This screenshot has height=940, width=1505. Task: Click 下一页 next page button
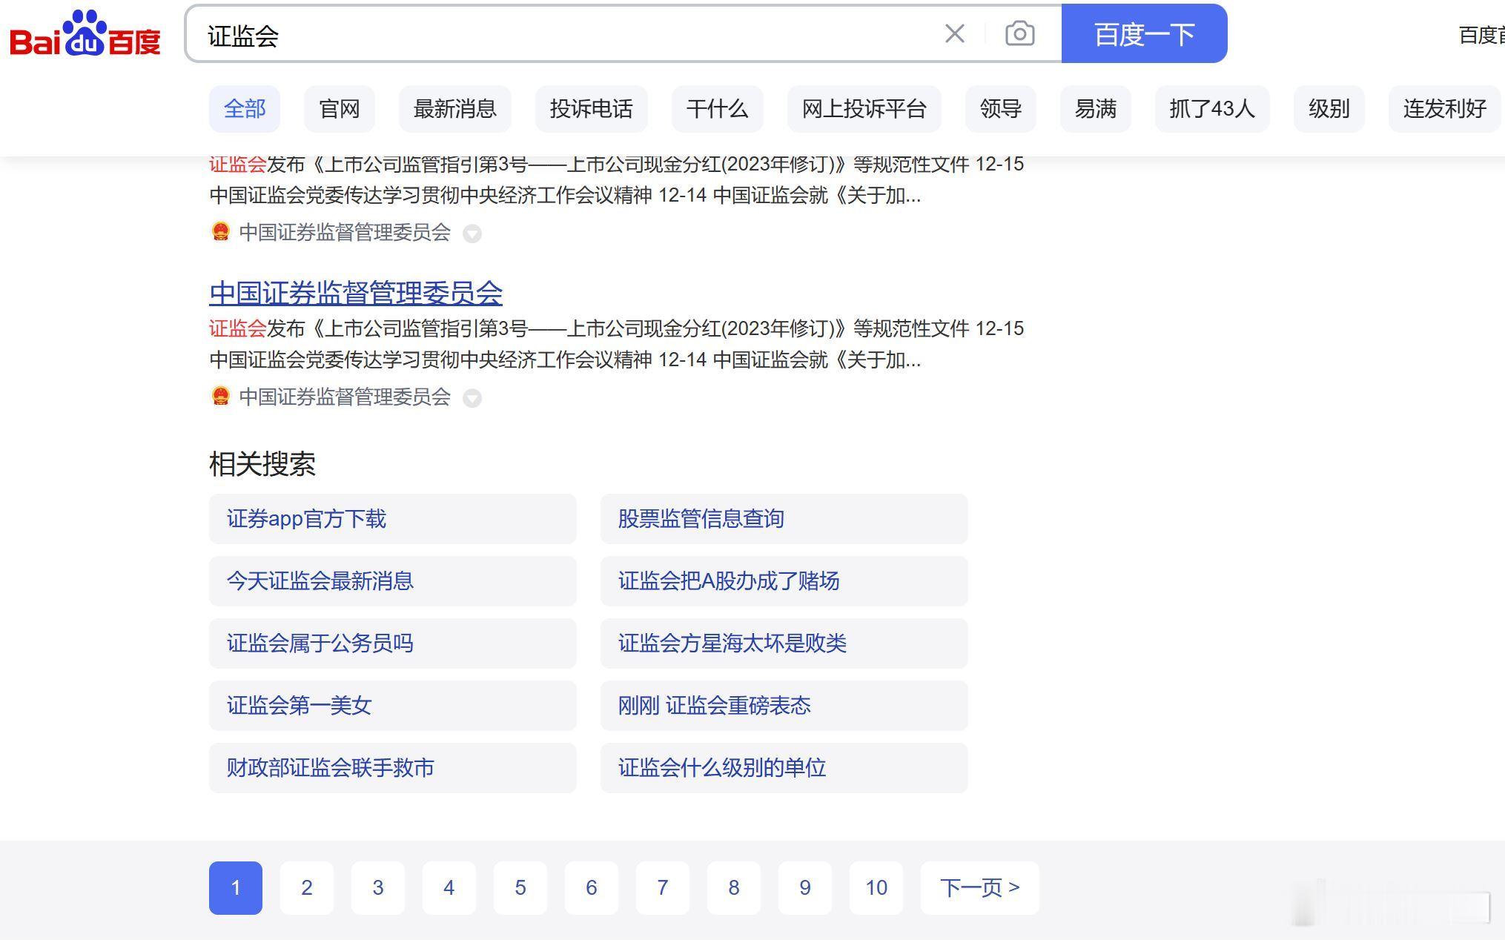[980, 888]
